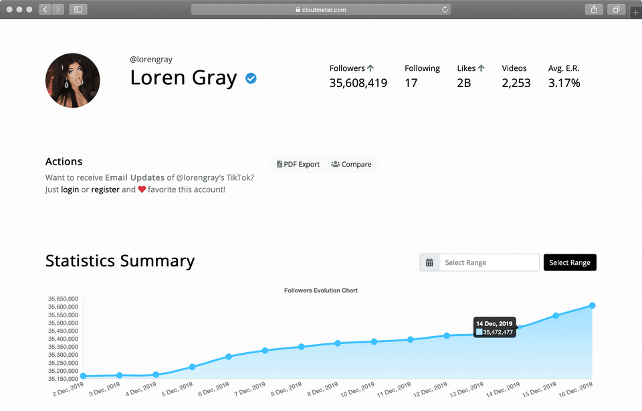Screen dimensions: 642x411
Task: Click the black Select Range button
Action: coord(570,262)
